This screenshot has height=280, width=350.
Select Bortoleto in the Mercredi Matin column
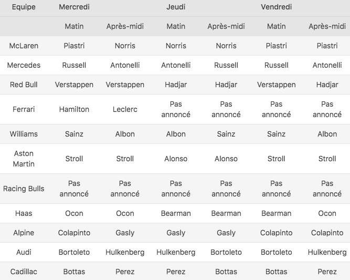tap(74, 252)
